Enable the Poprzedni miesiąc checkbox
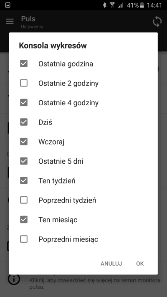Viewport: 167px width, 297px height. (24, 239)
